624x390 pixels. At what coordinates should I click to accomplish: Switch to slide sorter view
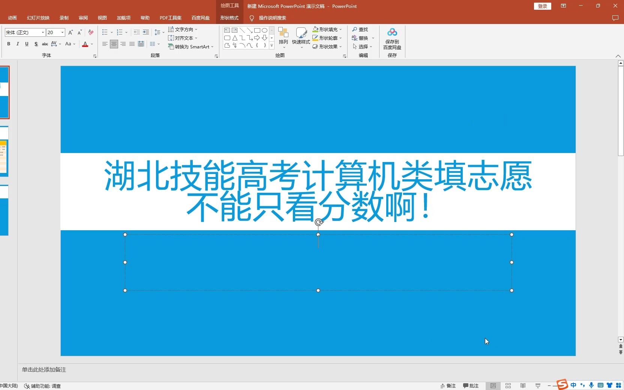click(508, 385)
